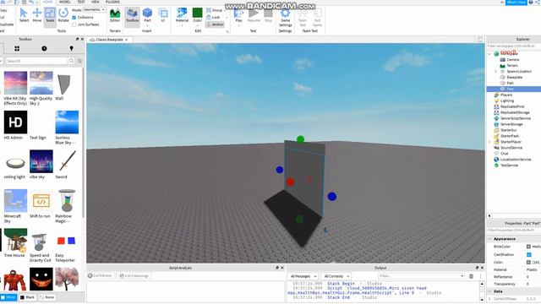The height and width of the screenshot is (304, 541).
Task: Switch to the MODEL ribbon tab
Action: point(64,2)
